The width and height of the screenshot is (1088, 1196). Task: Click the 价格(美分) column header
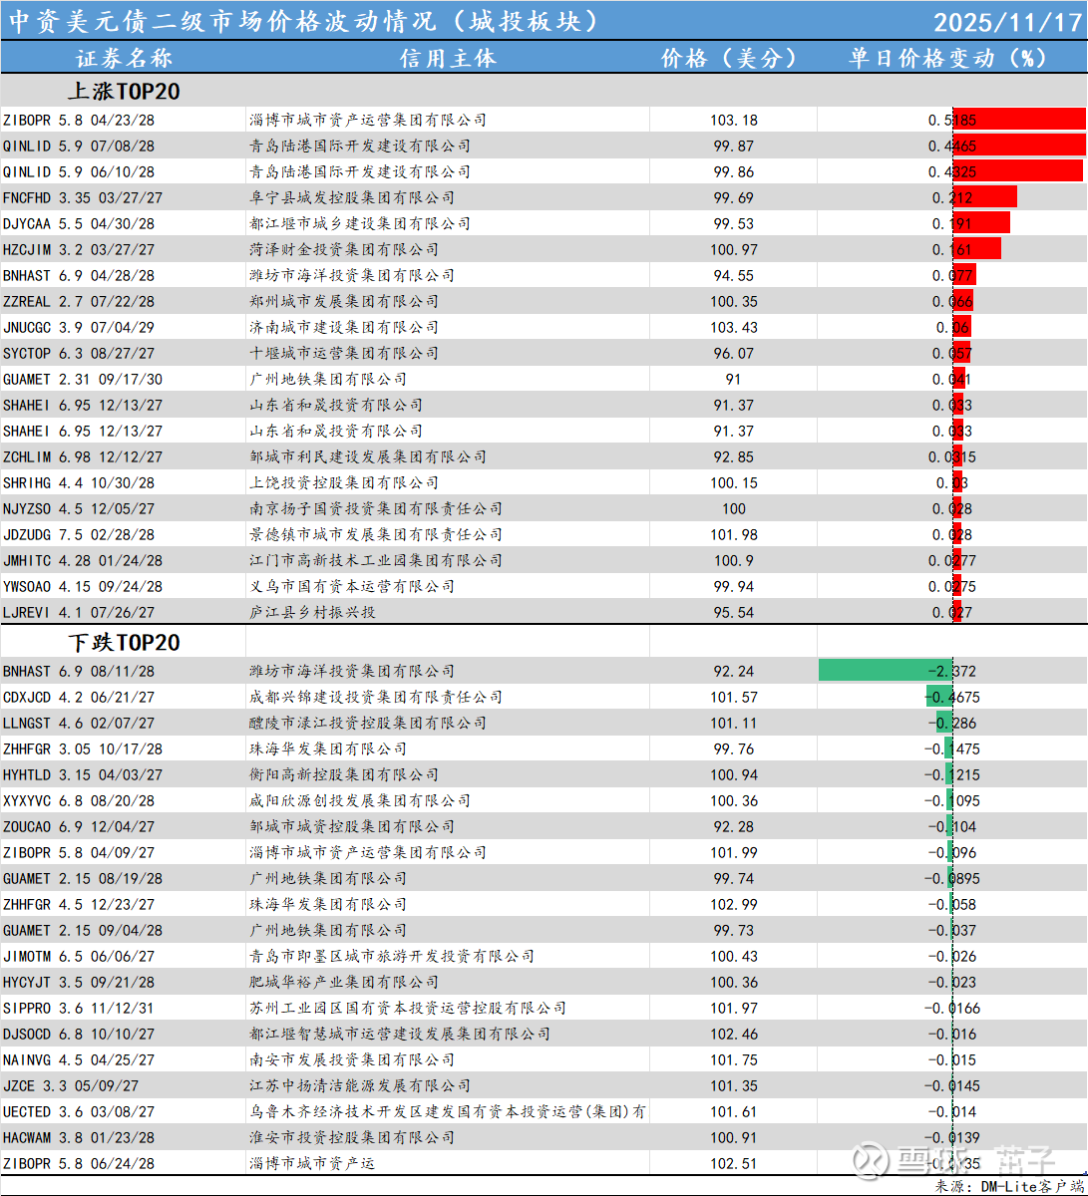[733, 58]
